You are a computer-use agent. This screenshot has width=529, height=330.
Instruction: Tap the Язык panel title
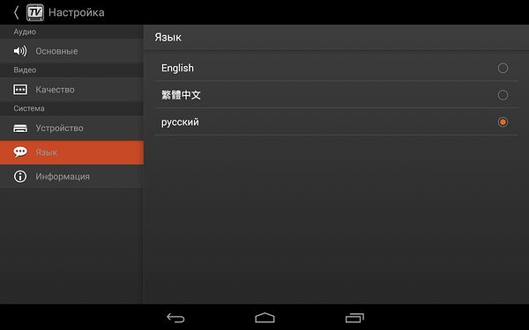click(168, 37)
